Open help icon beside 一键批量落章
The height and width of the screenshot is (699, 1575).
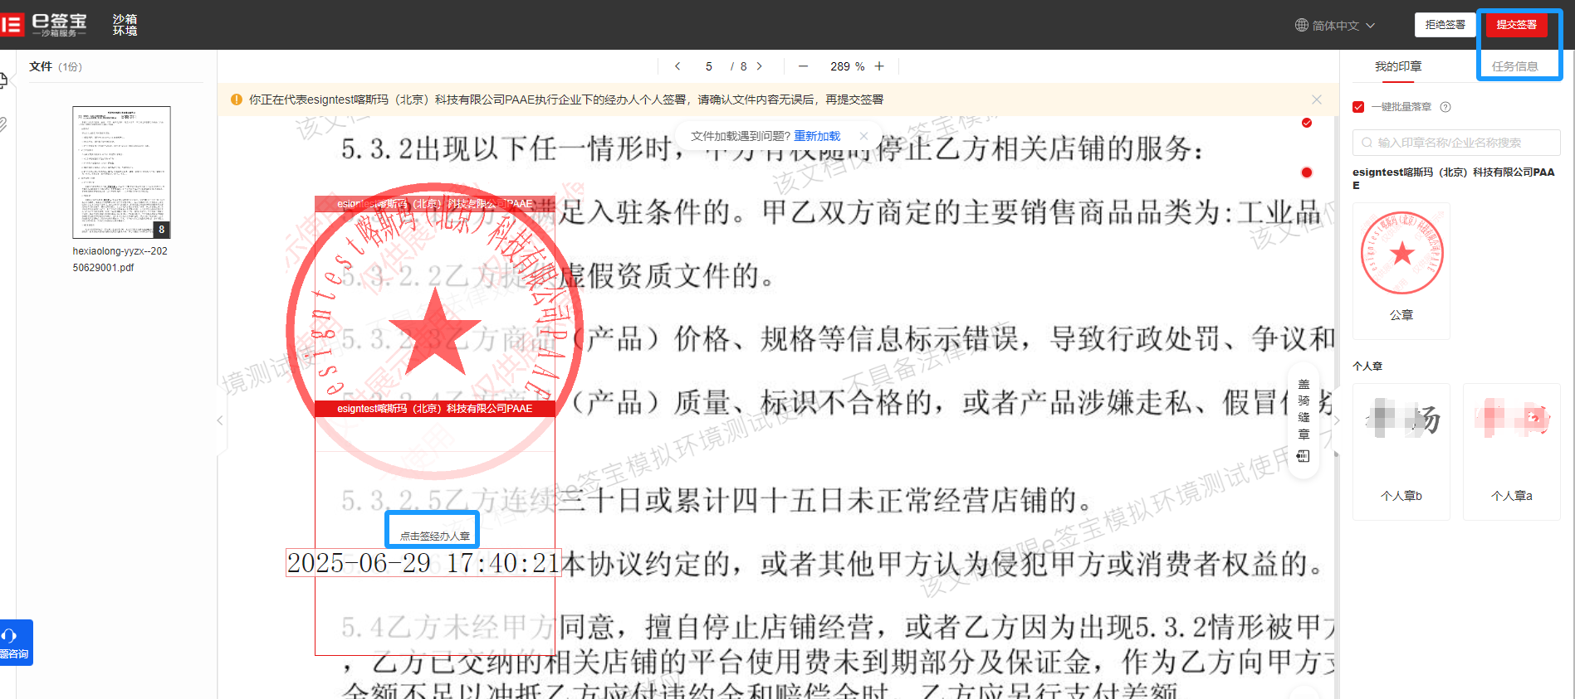(x=1445, y=107)
